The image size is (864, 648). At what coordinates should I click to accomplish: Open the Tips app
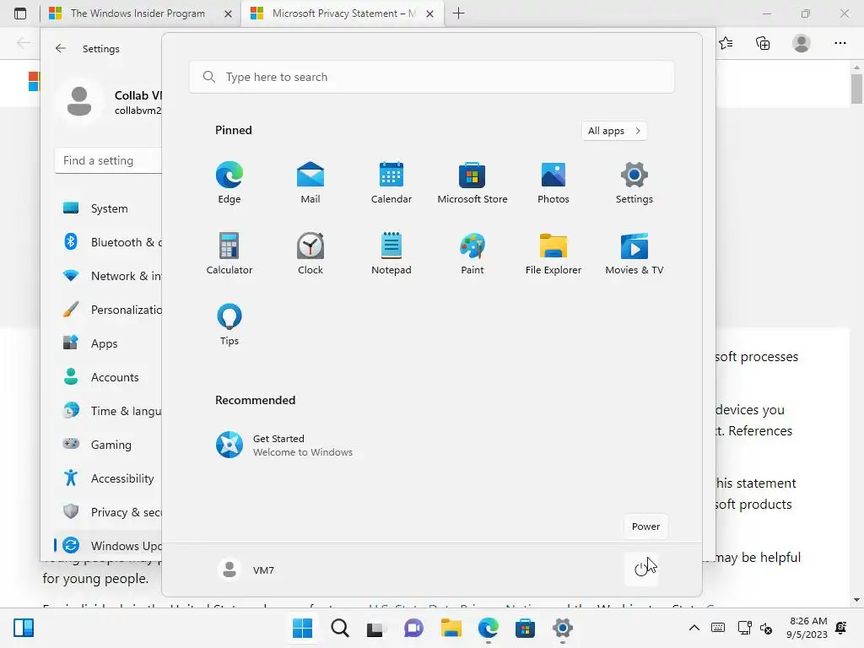coord(229,325)
